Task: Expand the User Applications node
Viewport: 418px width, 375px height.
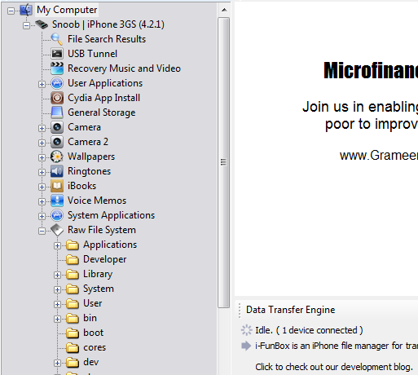Action: pyautogui.click(x=42, y=84)
